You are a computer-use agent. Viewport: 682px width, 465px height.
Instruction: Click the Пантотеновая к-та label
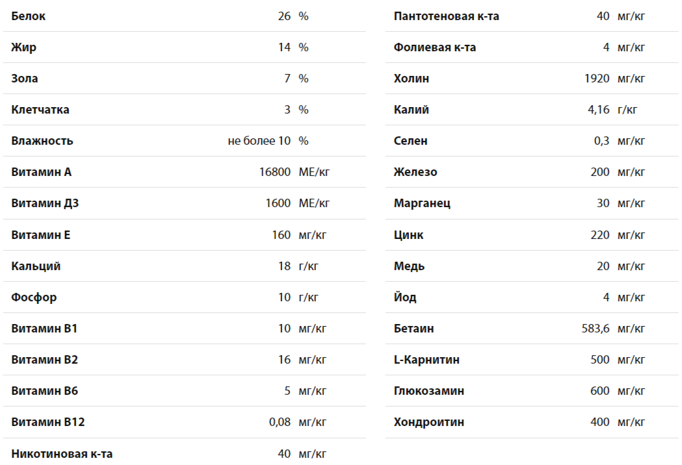pyautogui.click(x=446, y=16)
